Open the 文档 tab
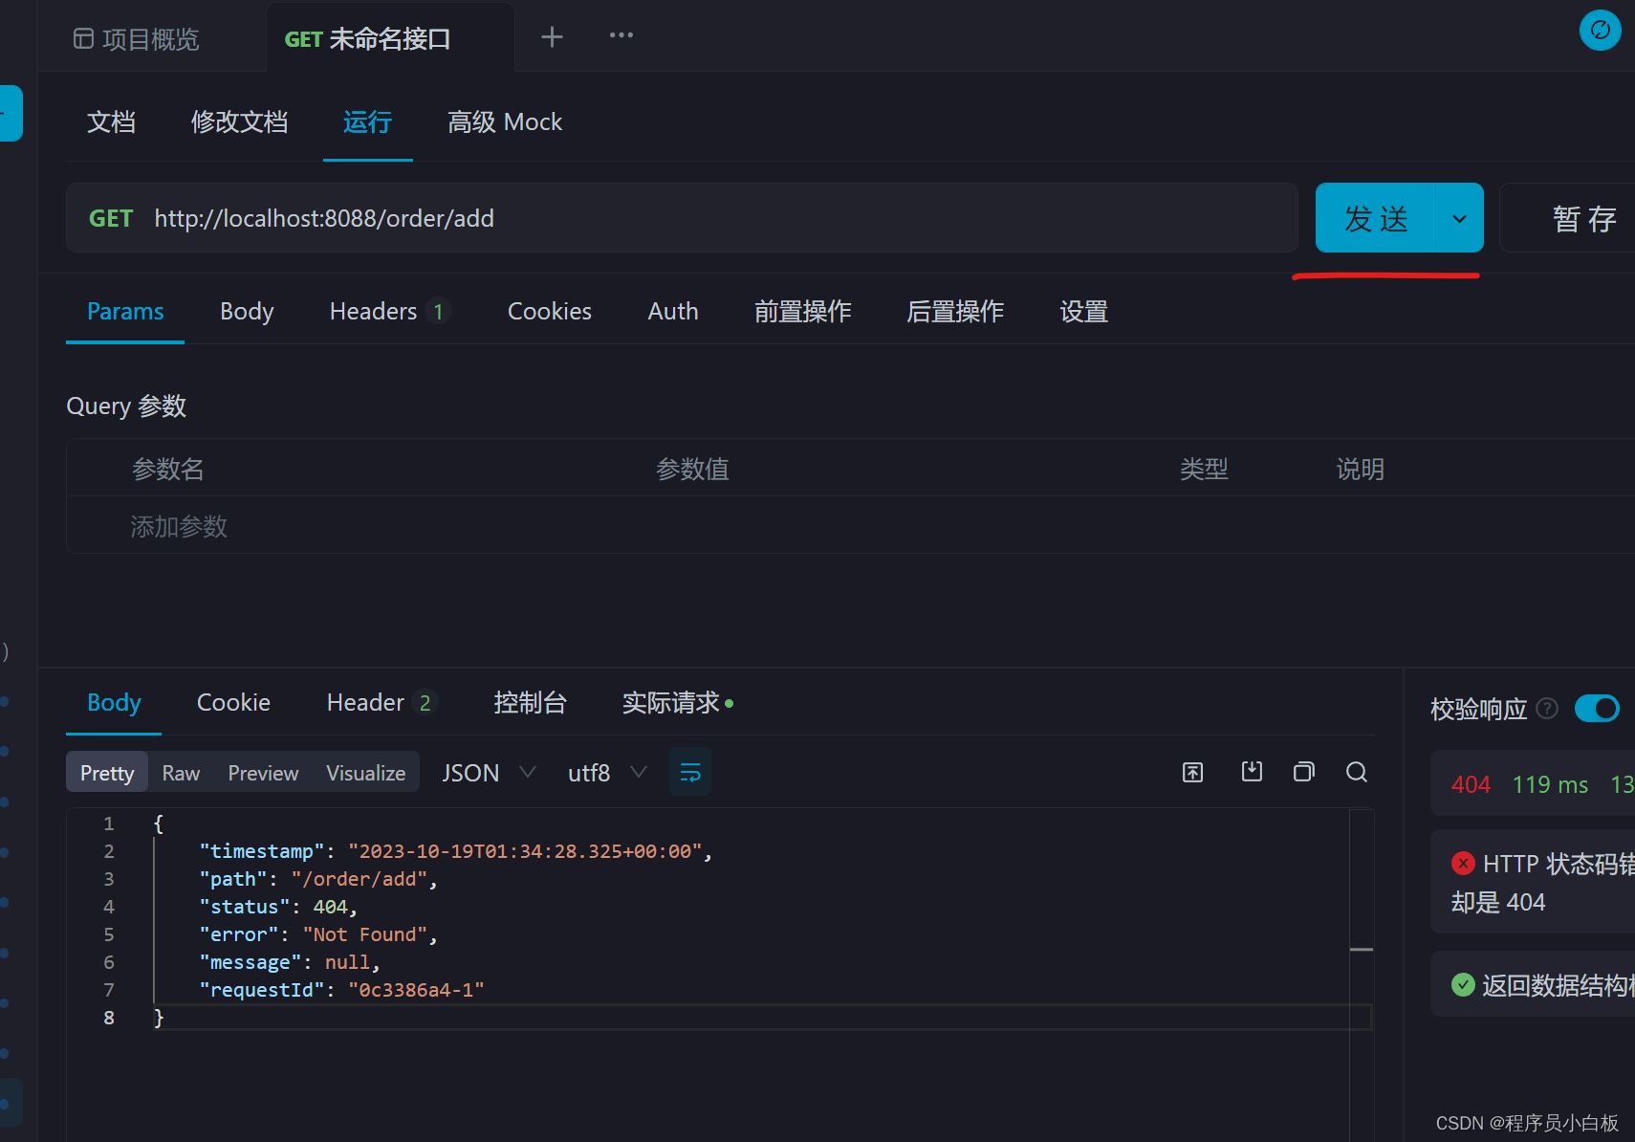 111,122
